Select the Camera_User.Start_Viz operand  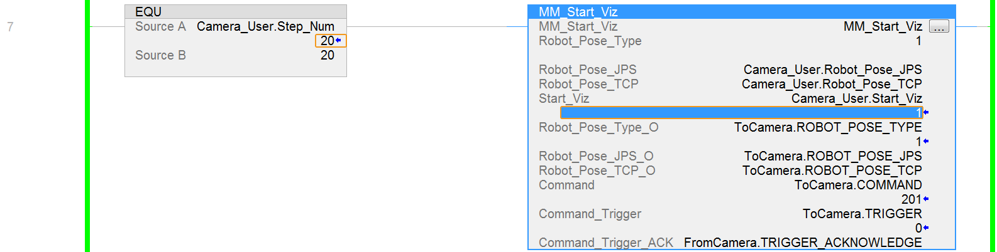coord(856,98)
